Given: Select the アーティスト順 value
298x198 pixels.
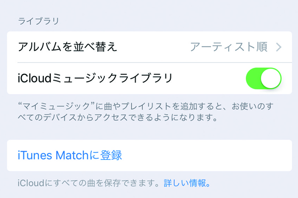Looking at the screenshot, I should (228, 48).
